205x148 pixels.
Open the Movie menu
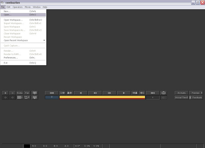28,7
